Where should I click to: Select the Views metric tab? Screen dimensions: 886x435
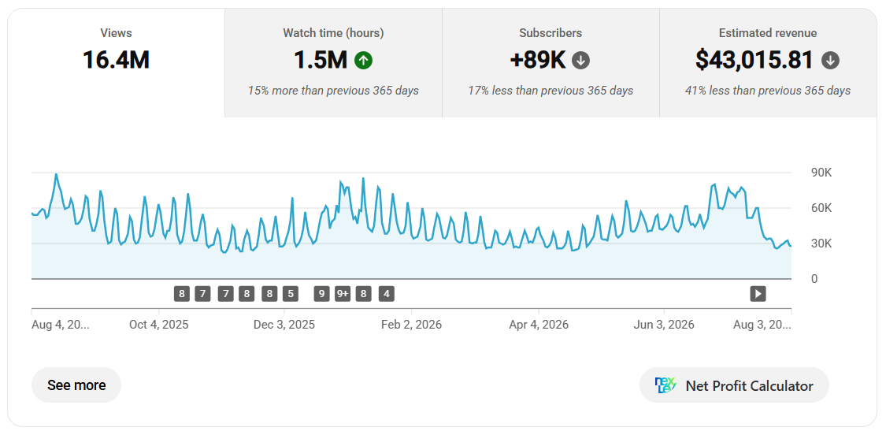[116, 63]
